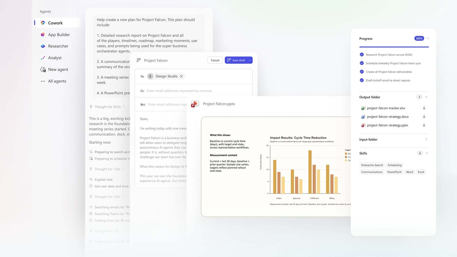
Task: Select App Builder in the agents list
Action: [59, 35]
